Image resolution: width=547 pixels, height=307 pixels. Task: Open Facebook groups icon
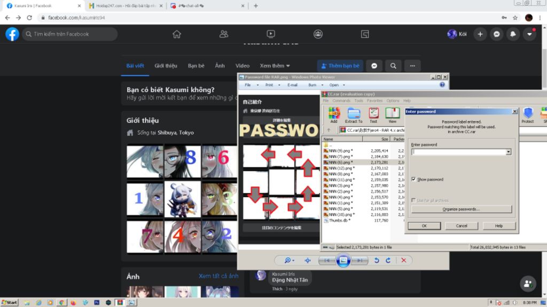(318, 34)
